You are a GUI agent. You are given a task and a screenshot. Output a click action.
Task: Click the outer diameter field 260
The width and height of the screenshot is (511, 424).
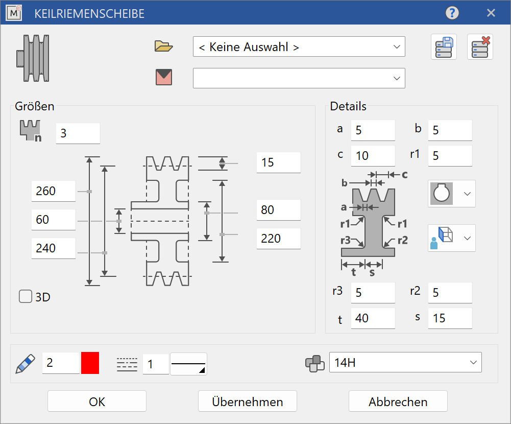(54, 191)
